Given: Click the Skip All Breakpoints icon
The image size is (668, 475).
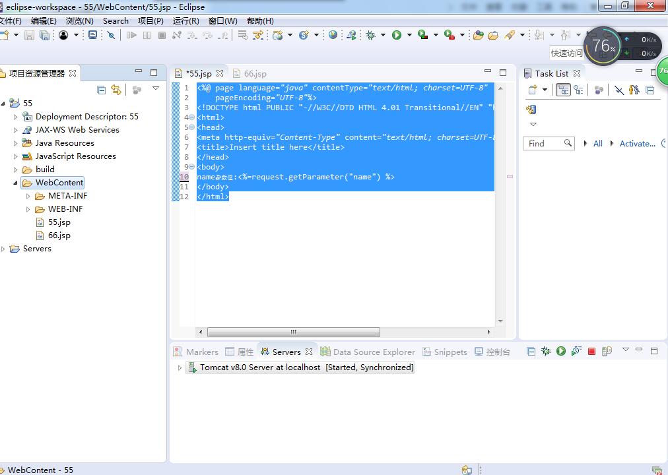Looking at the screenshot, I should (111, 36).
